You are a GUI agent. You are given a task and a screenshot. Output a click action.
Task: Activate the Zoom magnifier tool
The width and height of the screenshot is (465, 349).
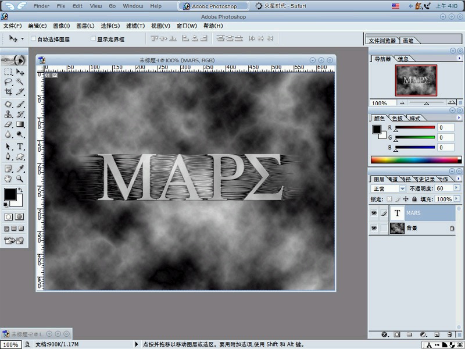point(20,178)
